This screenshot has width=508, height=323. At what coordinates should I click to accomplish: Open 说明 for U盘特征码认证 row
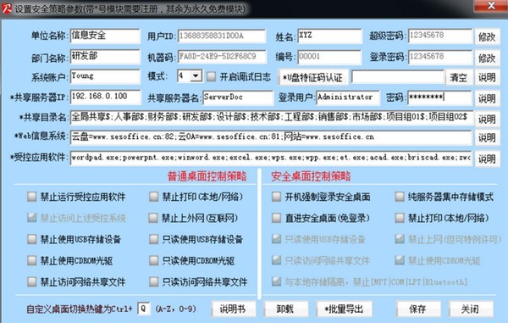point(487,77)
